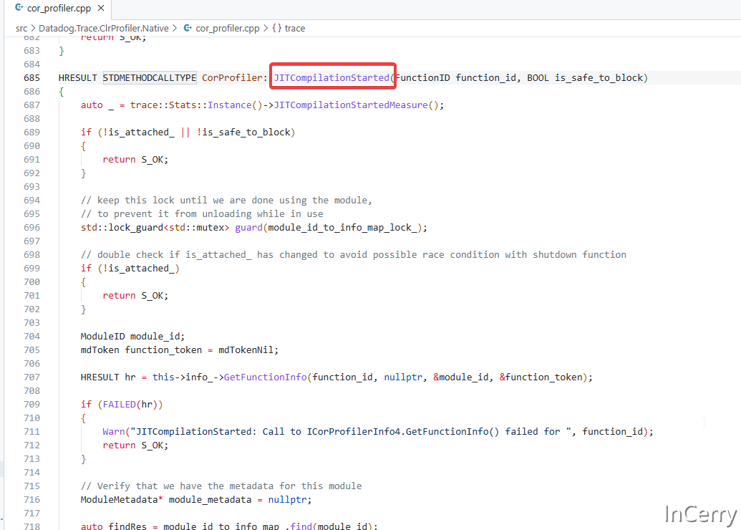The image size is (741, 530).
Task: Click STDMETHODCALLTYPE on line 685
Action: 149,77
